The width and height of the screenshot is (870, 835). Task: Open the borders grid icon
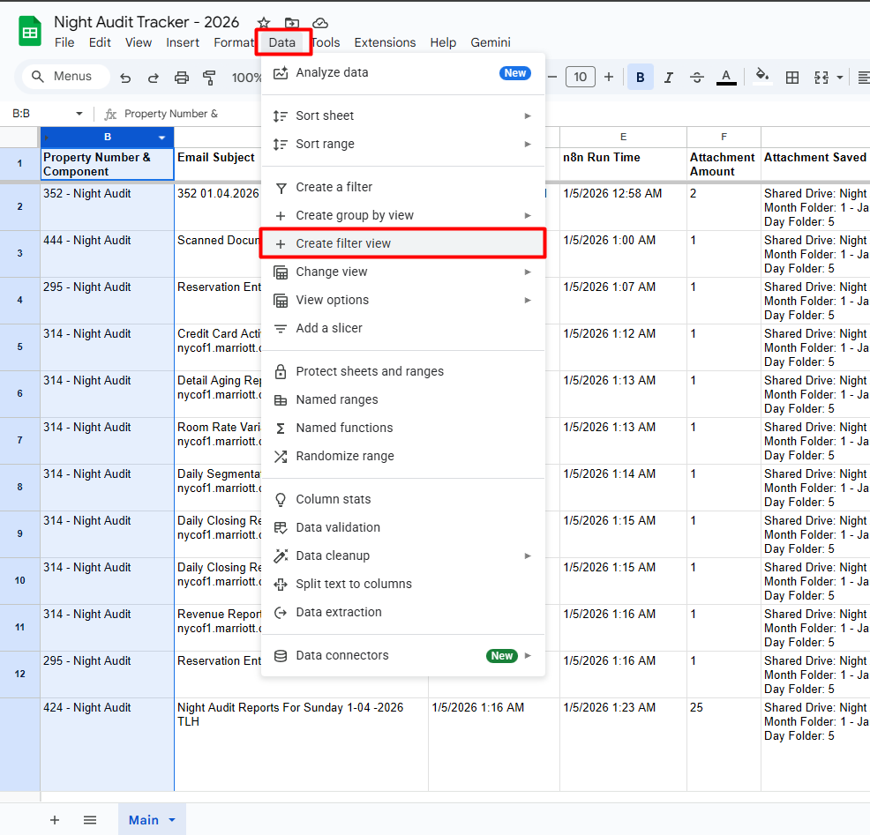792,78
